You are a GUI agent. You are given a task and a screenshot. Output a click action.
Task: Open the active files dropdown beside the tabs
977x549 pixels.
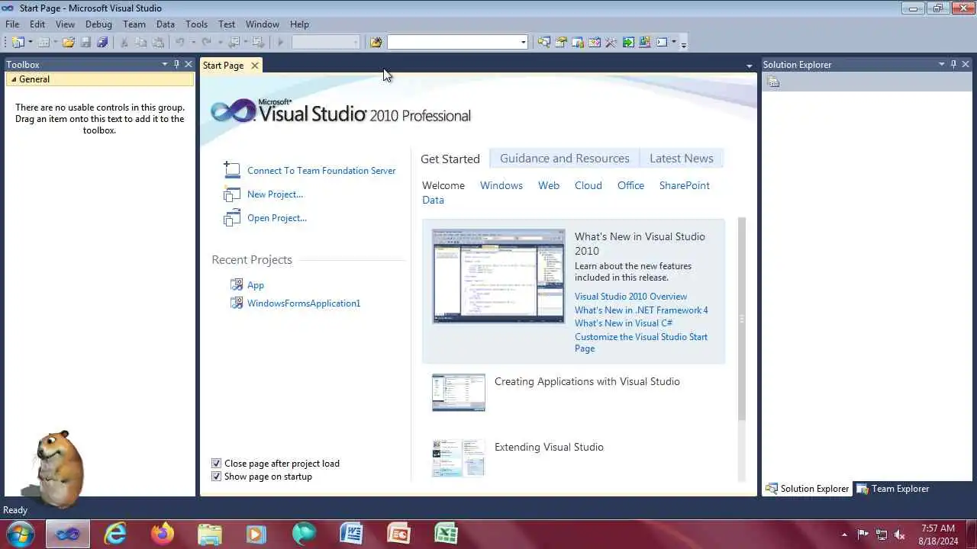click(x=749, y=66)
